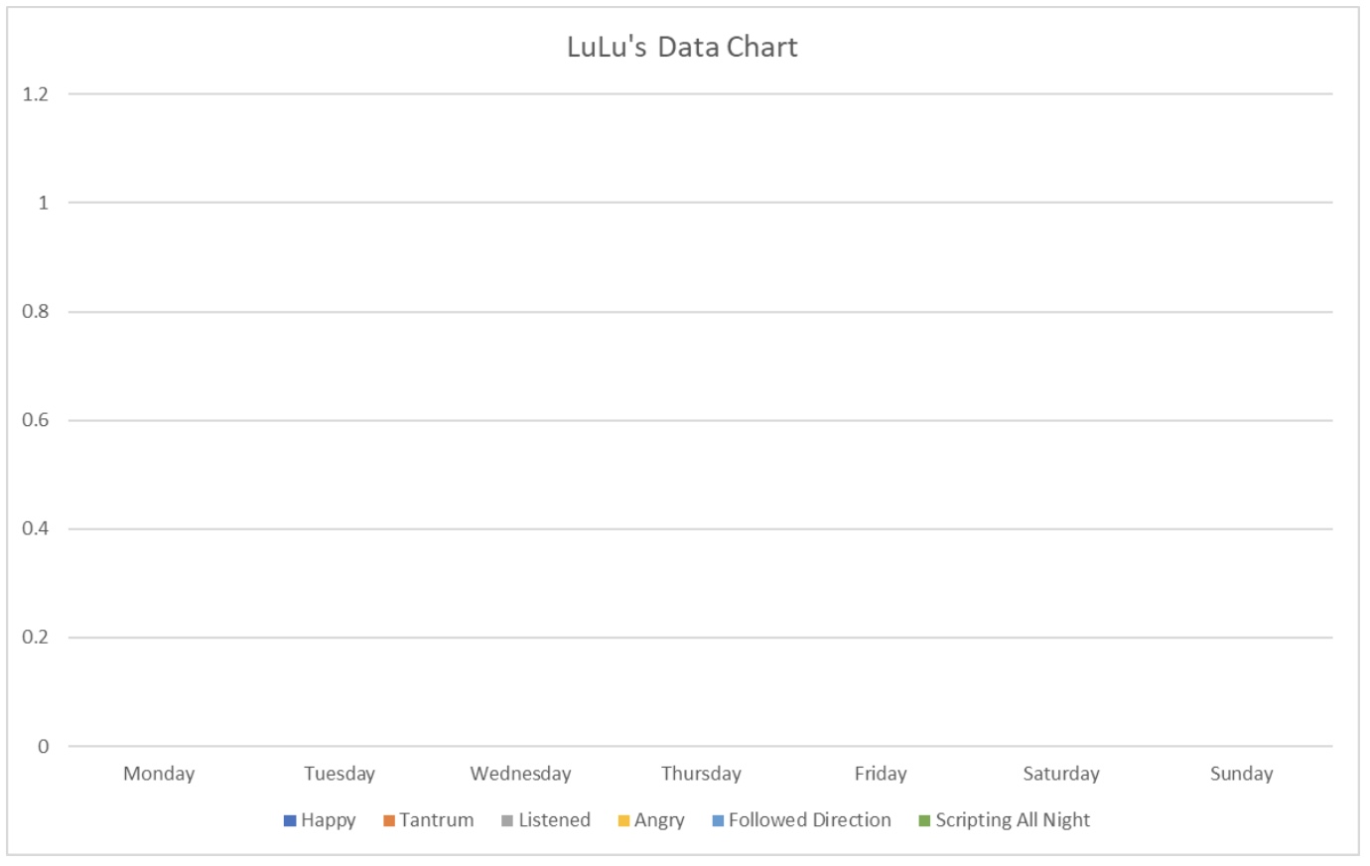Screen dimensions: 1370x866
Task: Select the Scripting All Night legend entry
Action: [1005, 820]
